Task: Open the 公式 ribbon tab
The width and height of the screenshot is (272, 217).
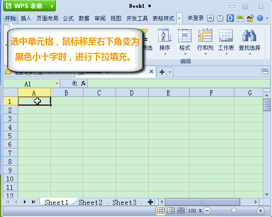Action: click(68, 18)
